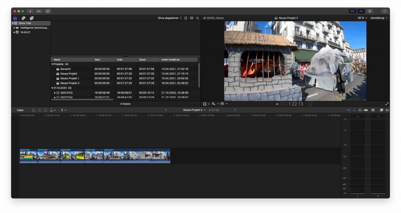Open Background Tasks checkmark button

tap(47, 11)
